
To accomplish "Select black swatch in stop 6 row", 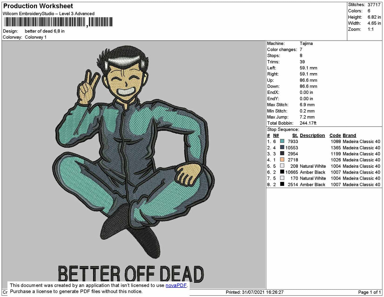I will pos(282,172).
